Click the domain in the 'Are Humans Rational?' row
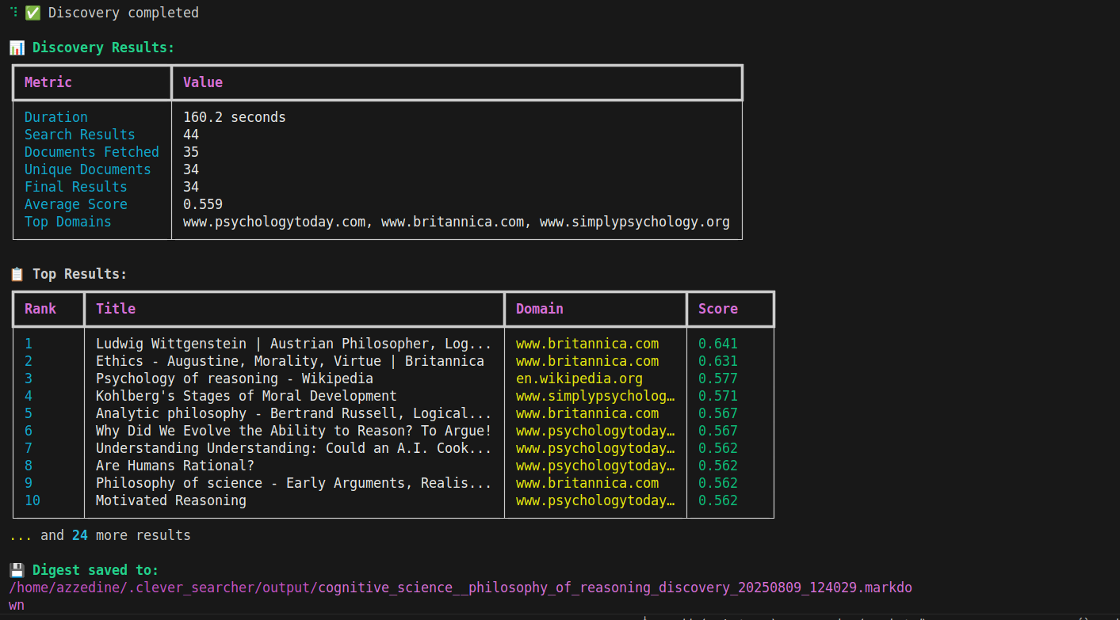This screenshot has height=620, width=1120. [595, 466]
